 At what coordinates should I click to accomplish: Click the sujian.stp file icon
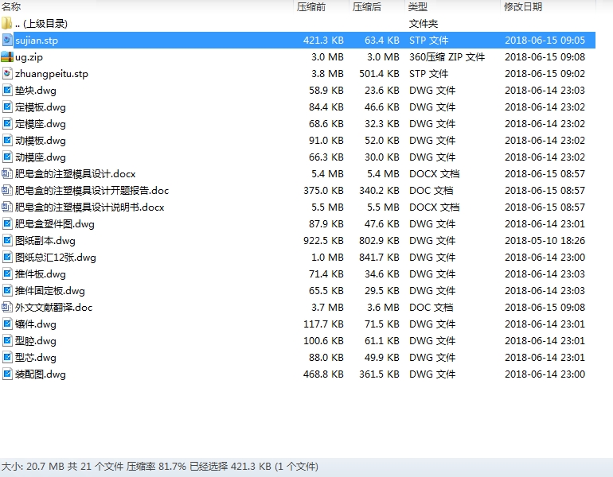(6, 41)
